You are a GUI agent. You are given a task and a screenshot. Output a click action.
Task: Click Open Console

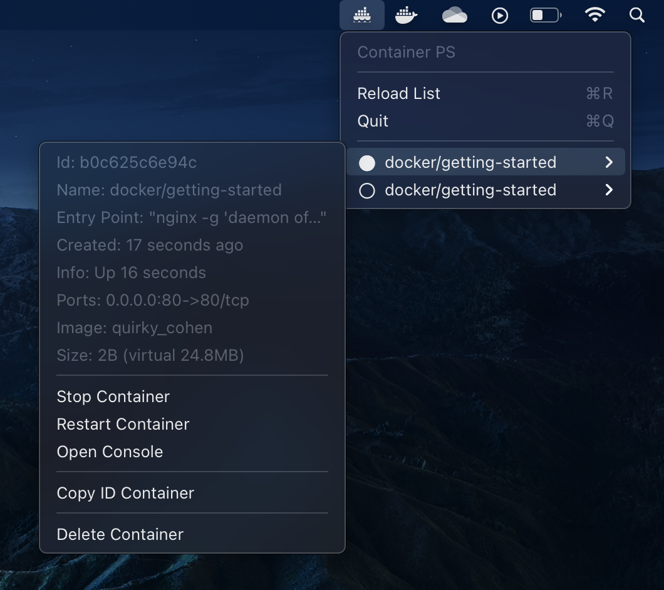click(192, 452)
